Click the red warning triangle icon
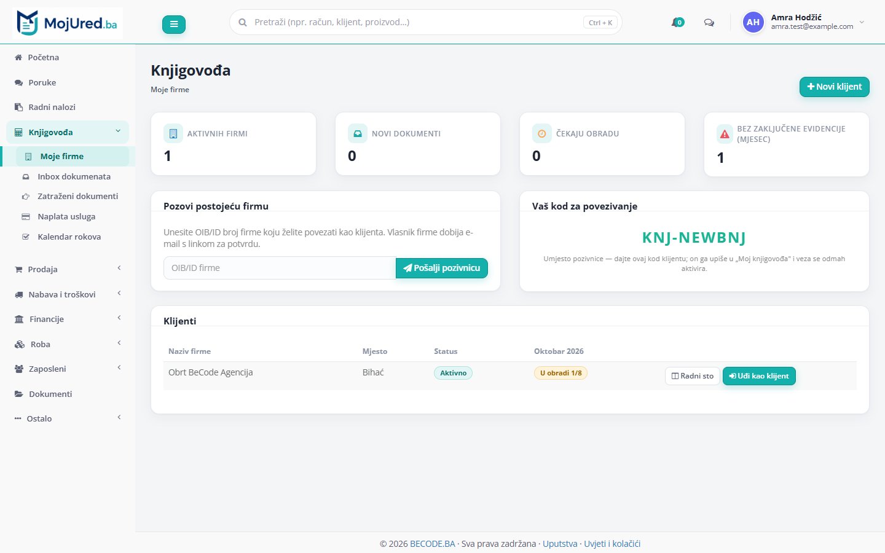The image size is (885, 553). click(x=725, y=134)
